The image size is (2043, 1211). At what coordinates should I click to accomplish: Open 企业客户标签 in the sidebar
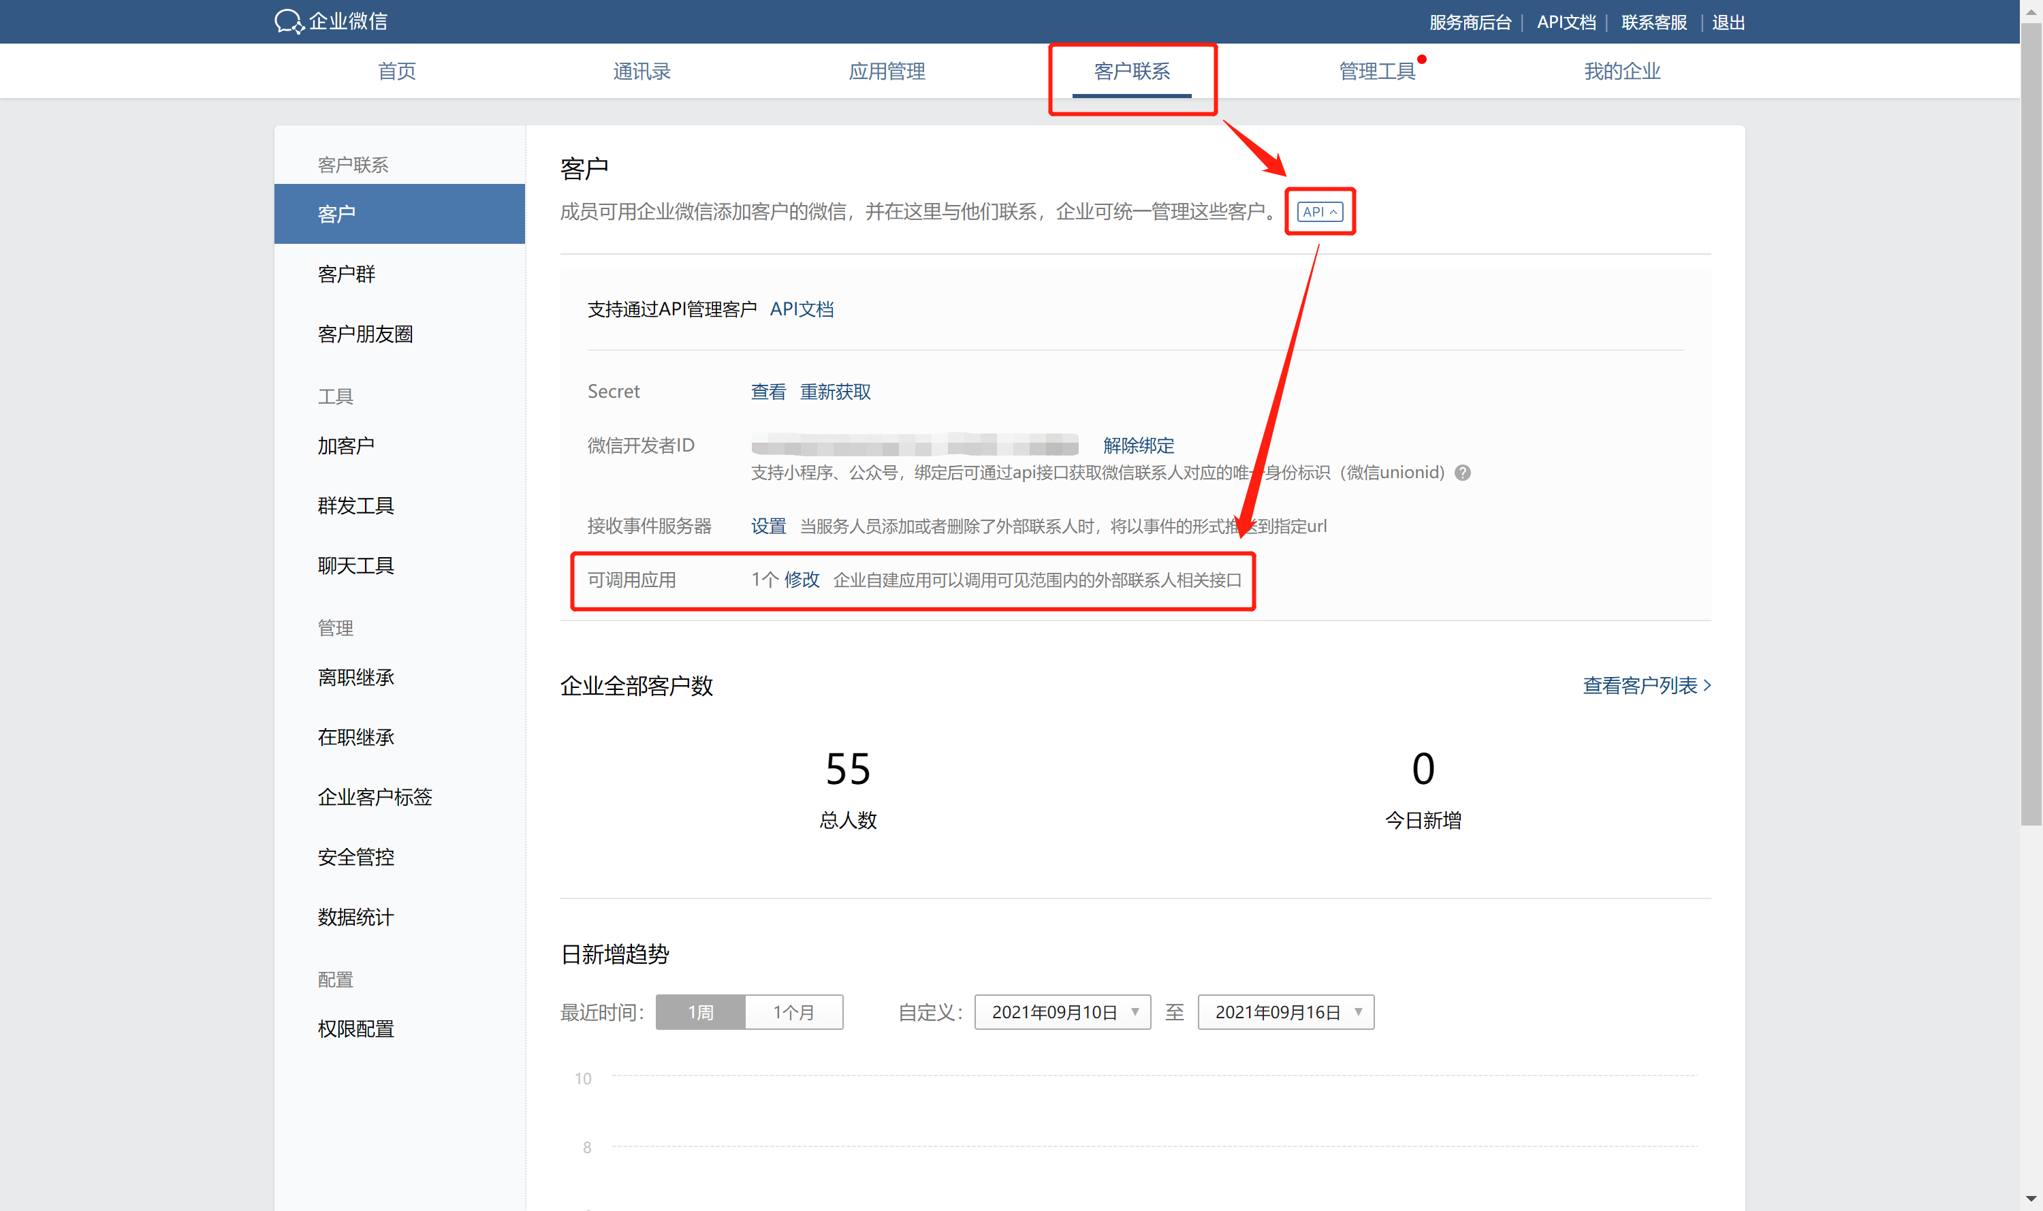point(375,796)
